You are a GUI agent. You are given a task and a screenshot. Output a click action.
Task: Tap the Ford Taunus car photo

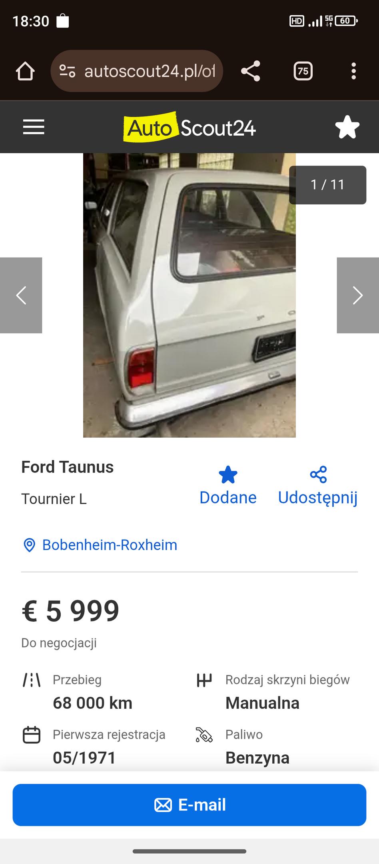tap(189, 295)
